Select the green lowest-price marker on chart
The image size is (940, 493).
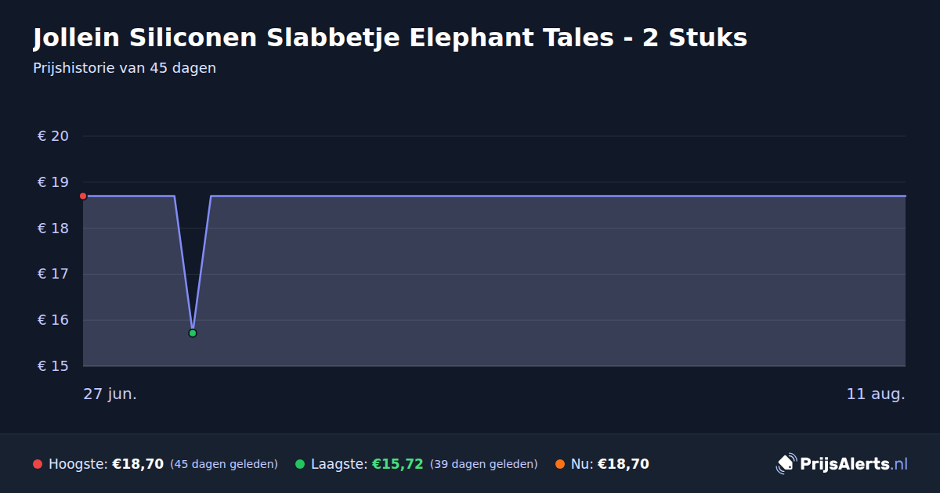tap(193, 333)
